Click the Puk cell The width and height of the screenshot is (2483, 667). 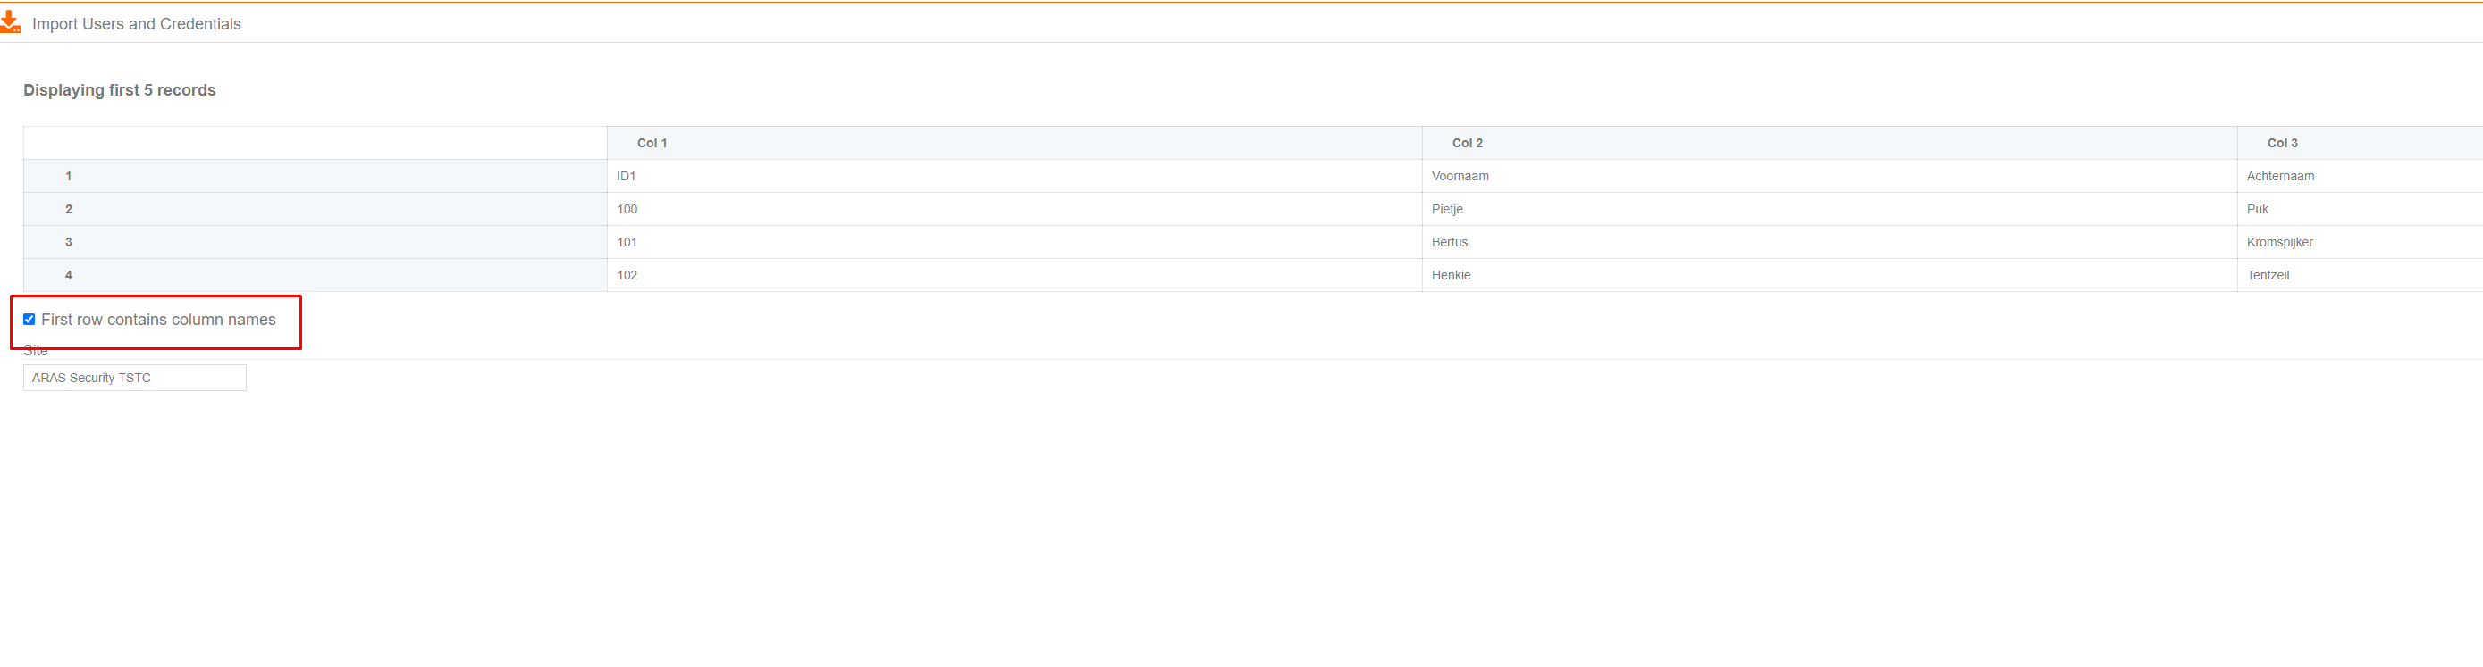[x=2360, y=209]
